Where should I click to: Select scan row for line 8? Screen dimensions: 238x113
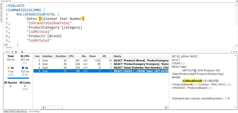101,71
